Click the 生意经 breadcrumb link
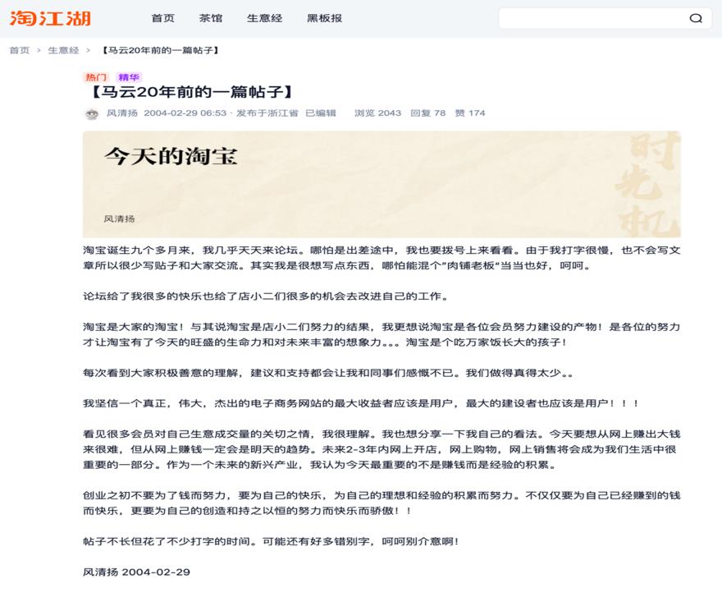This screenshot has width=722, height=602. pyautogui.click(x=63, y=50)
